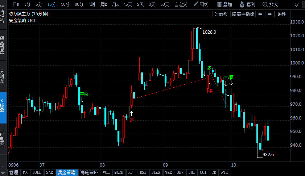Select the CCI indicator
The width and height of the screenshot is (305, 176).
[x=203, y=172]
